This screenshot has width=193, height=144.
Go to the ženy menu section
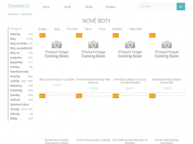[46, 7]
